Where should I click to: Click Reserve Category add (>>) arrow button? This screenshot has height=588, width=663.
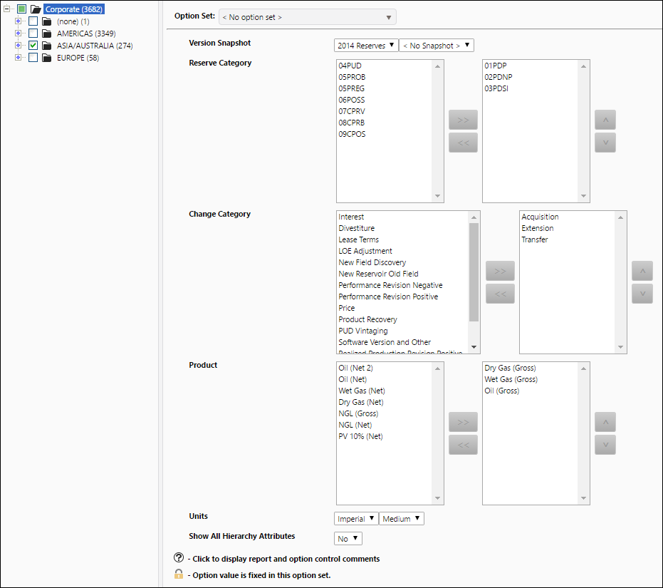point(463,120)
